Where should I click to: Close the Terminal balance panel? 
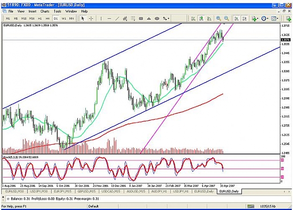3,197
